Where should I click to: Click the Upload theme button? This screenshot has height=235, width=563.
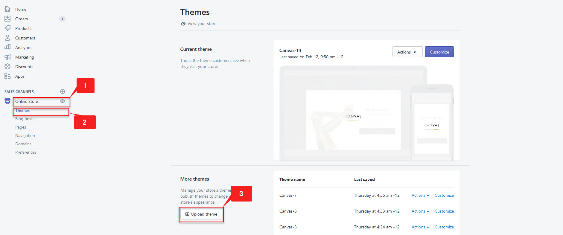tap(201, 214)
